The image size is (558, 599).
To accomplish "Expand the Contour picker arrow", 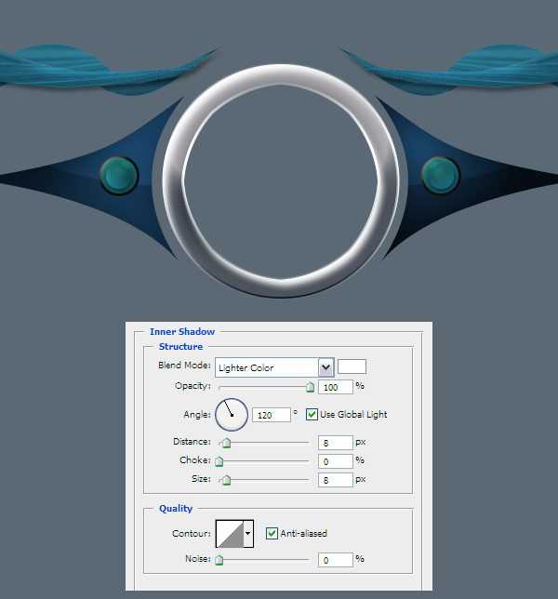I will click(x=248, y=534).
